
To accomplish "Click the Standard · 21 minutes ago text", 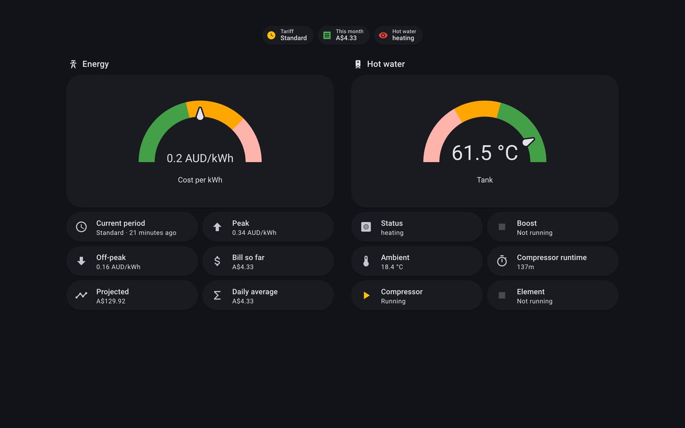I will tap(136, 233).
